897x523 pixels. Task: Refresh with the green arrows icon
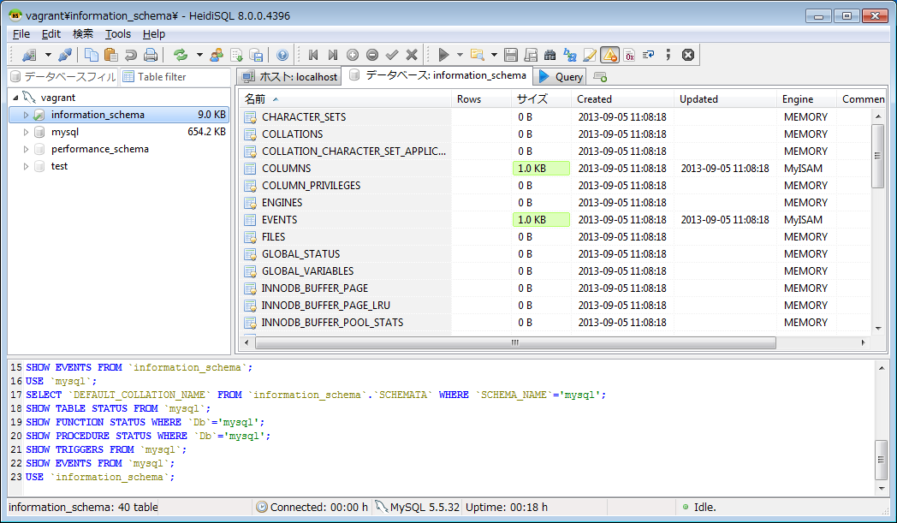point(181,55)
